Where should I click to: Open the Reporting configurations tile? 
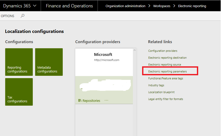19,62
